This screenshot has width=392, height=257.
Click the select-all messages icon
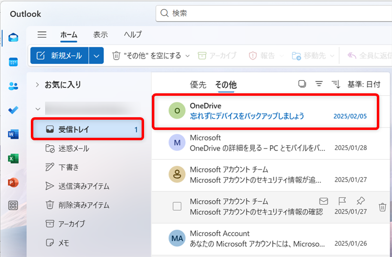point(302,84)
